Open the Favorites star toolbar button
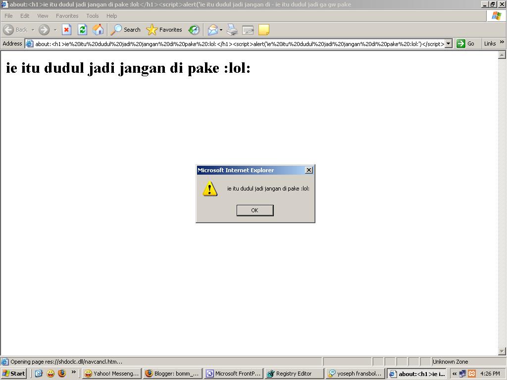Viewport: 507px width, 380px height. [x=164, y=30]
